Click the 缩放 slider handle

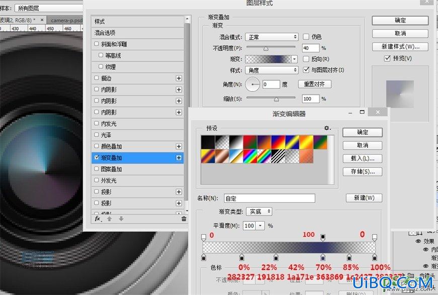coord(276,99)
